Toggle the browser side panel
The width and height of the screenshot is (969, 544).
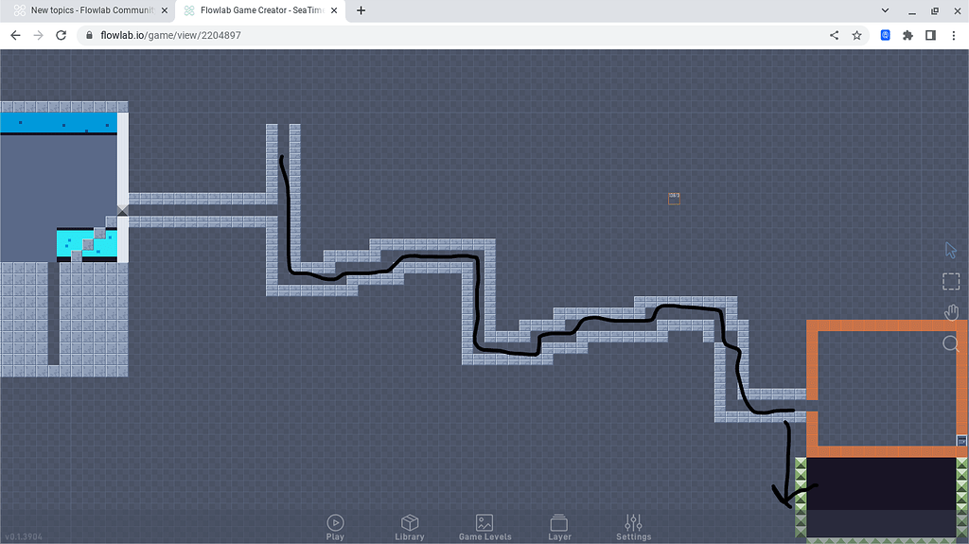930,35
